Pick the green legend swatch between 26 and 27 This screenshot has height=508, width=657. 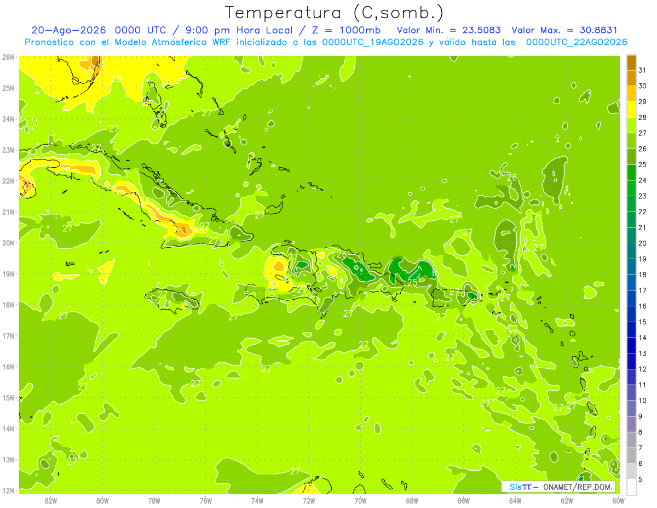631,141
